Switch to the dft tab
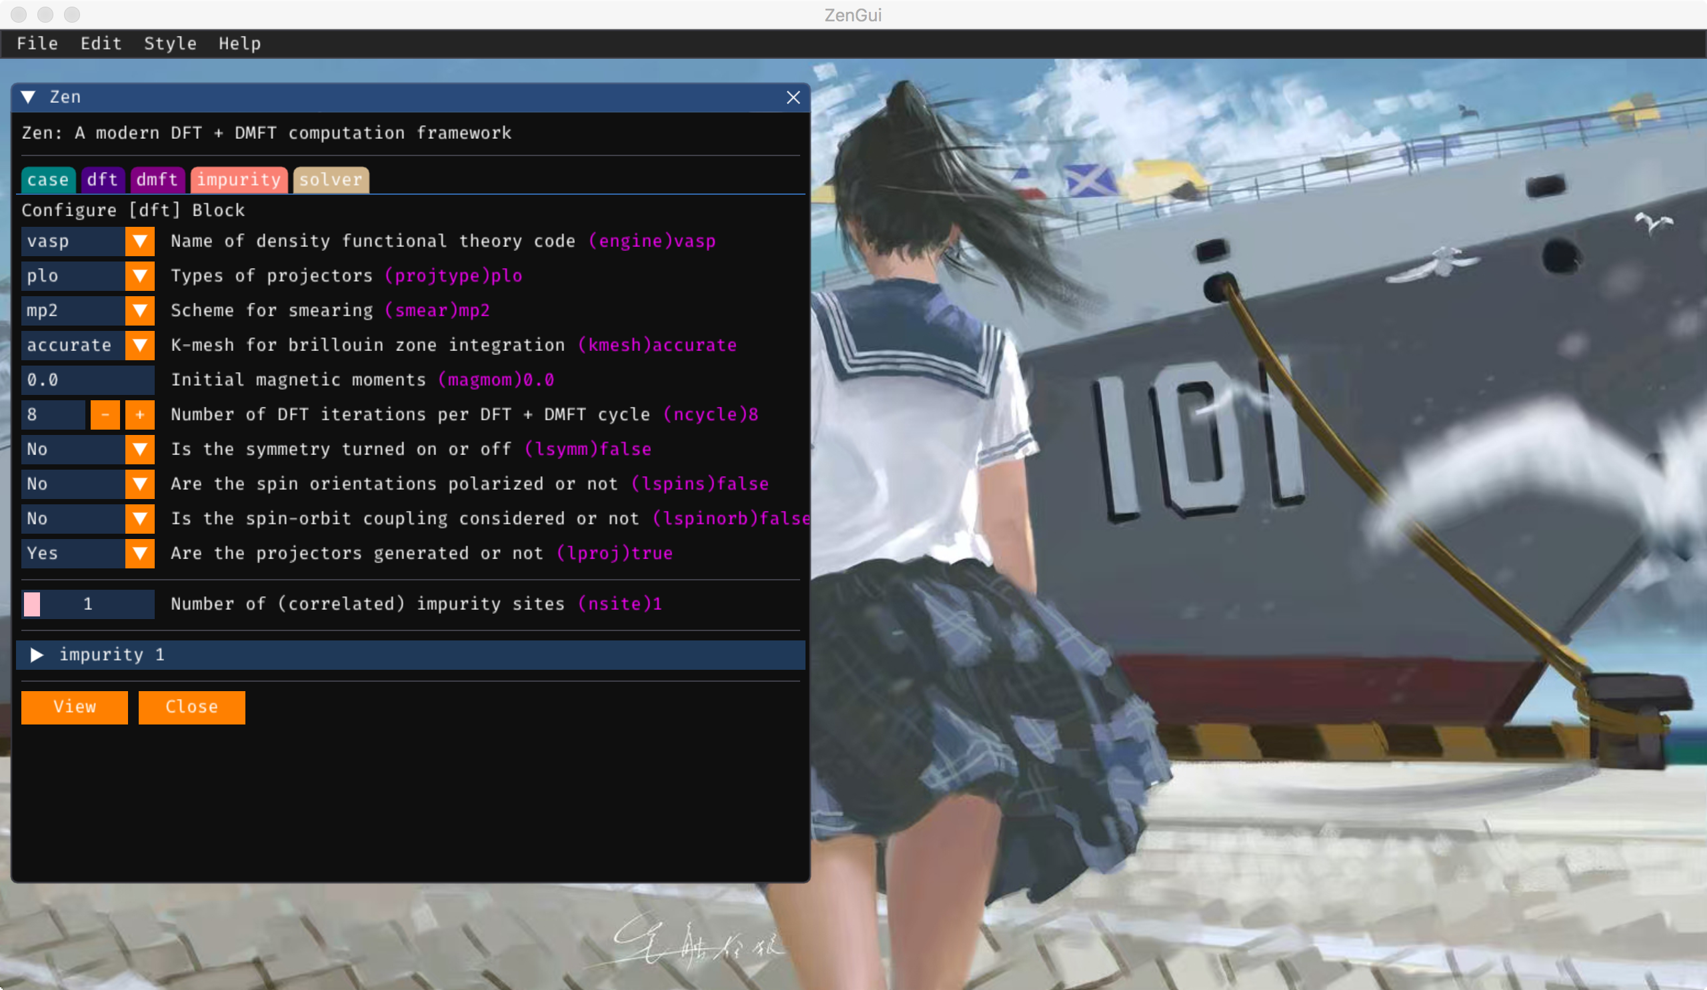The image size is (1707, 990). [102, 179]
